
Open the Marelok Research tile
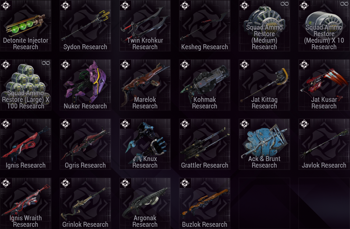click(145, 85)
